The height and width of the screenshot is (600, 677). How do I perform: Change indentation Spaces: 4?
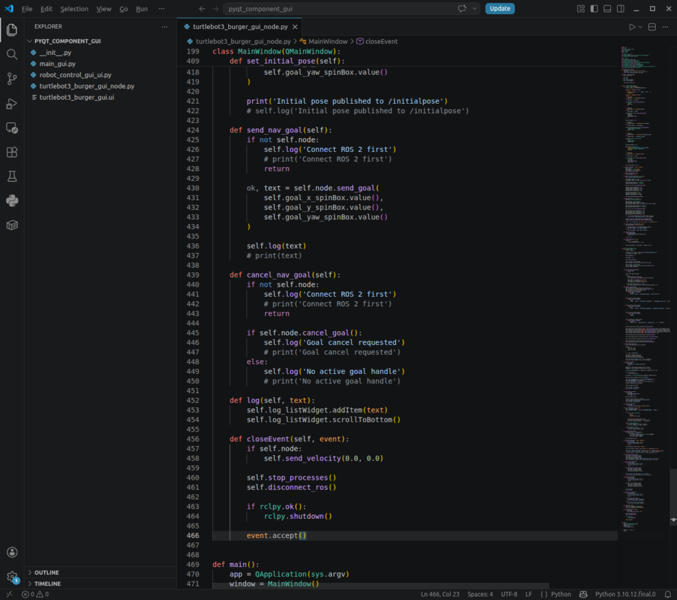click(x=480, y=595)
